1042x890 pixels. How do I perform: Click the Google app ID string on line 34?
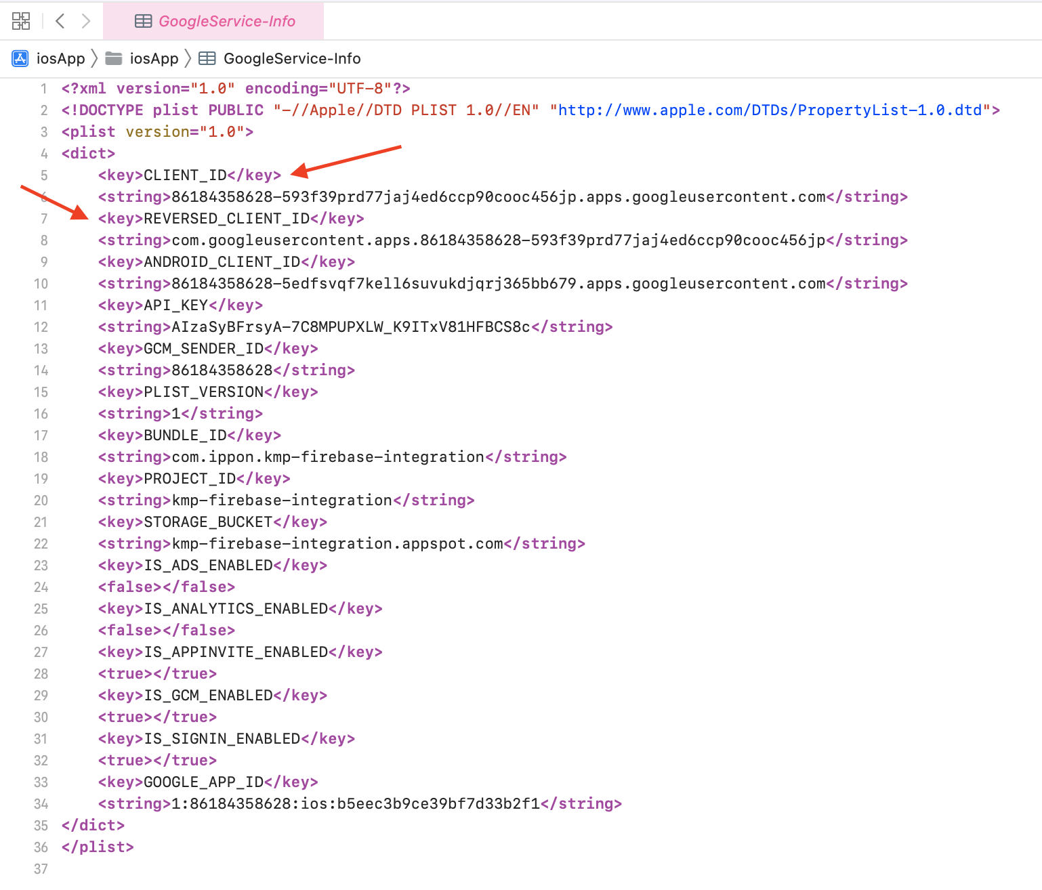pyautogui.click(x=356, y=803)
